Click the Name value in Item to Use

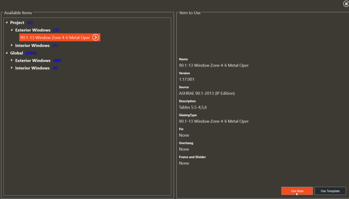pos(214,66)
